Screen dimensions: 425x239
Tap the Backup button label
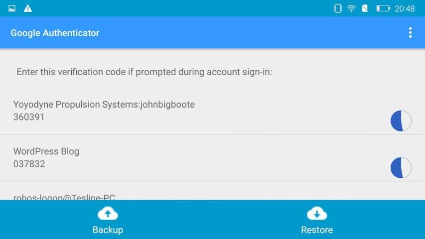pyautogui.click(x=108, y=230)
